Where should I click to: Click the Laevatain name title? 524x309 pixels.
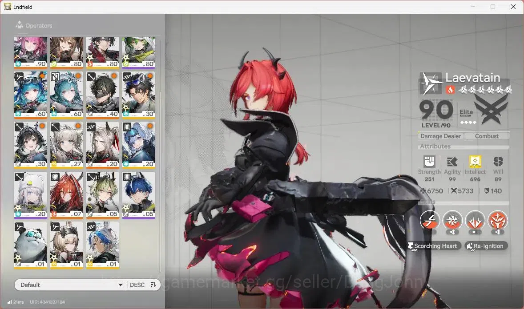pyautogui.click(x=473, y=78)
